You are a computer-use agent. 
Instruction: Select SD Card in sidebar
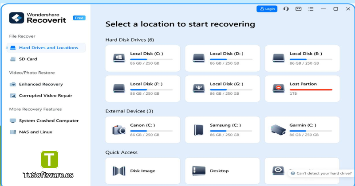tap(28, 59)
